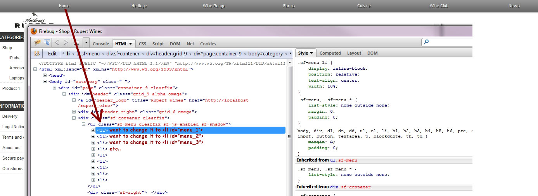This screenshot has width=538, height=196.
Task: Switch to the Console tab
Action: 101,44
